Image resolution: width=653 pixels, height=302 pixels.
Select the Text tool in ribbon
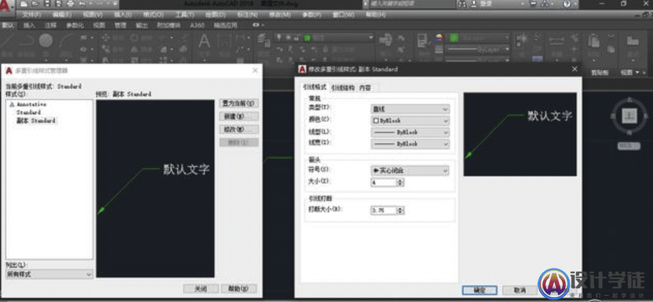point(205,41)
